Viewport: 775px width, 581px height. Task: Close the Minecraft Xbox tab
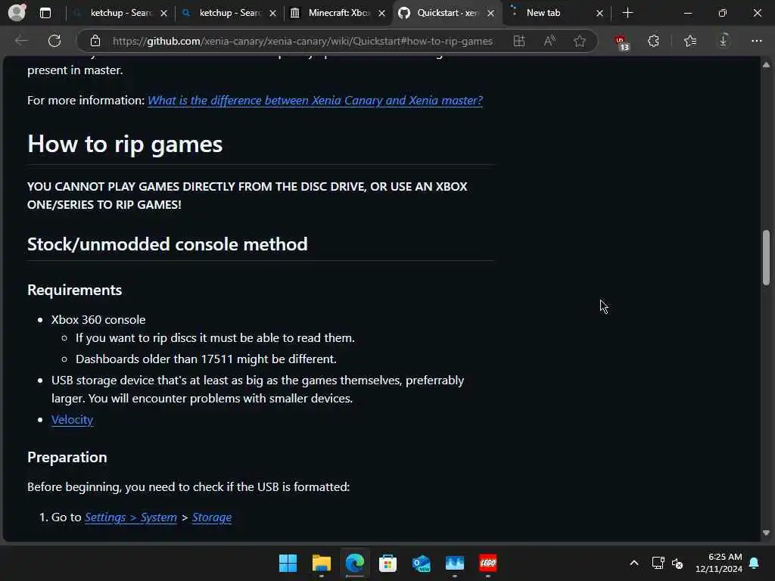381,14
